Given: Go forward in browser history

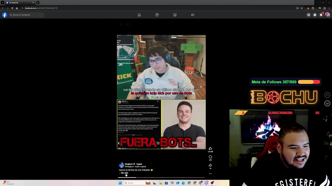Looking at the screenshot, I should [7, 8].
